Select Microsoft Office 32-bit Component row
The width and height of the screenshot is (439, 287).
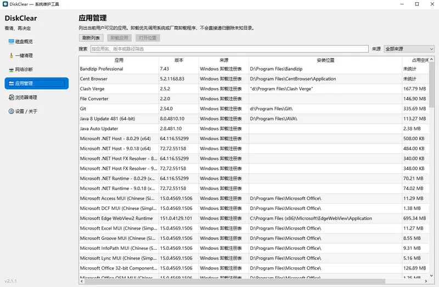tap(254, 268)
